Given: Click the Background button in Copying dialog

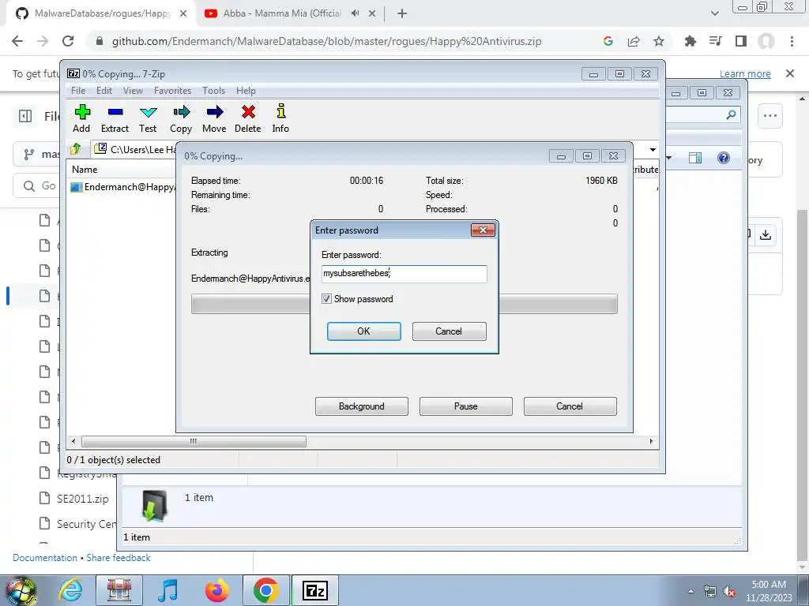Looking at the screenshot, I should click(x=361, y=406).
